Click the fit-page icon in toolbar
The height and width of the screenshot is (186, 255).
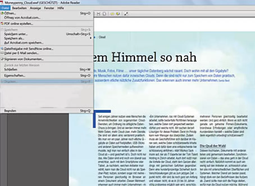click(104, 14)
